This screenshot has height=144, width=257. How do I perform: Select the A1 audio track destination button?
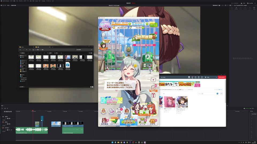pyautogui.click(x=3, y=128)
